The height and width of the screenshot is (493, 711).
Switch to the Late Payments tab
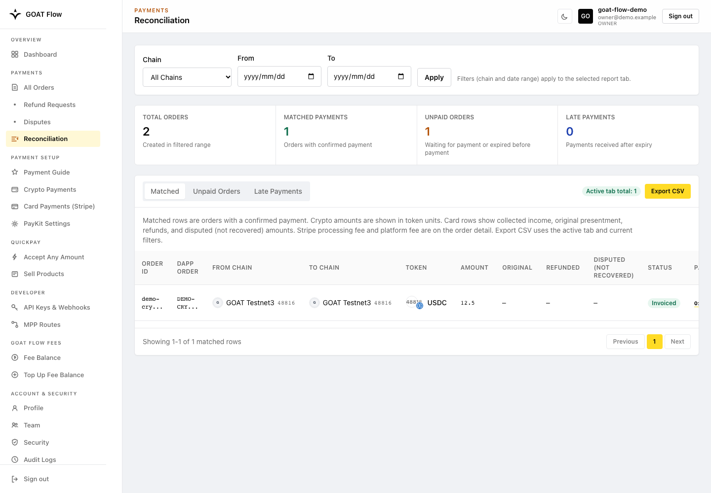(278, 191)
